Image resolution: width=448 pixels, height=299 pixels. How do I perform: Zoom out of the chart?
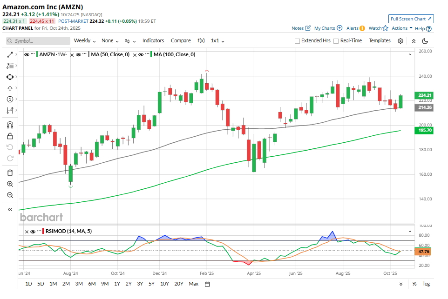[10, 195]
